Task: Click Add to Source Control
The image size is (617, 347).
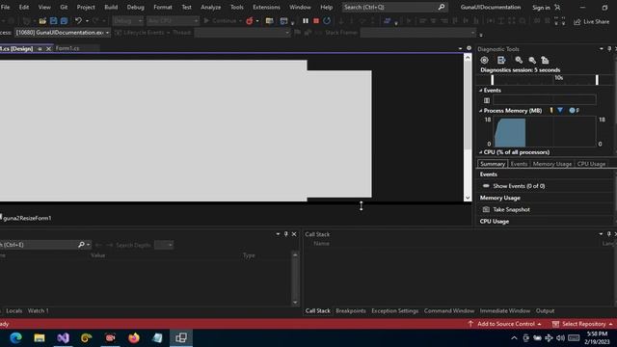Action: 504,324
